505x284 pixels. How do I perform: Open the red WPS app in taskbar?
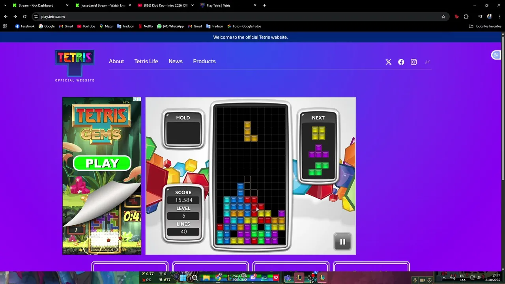click(x=276, y=278)
